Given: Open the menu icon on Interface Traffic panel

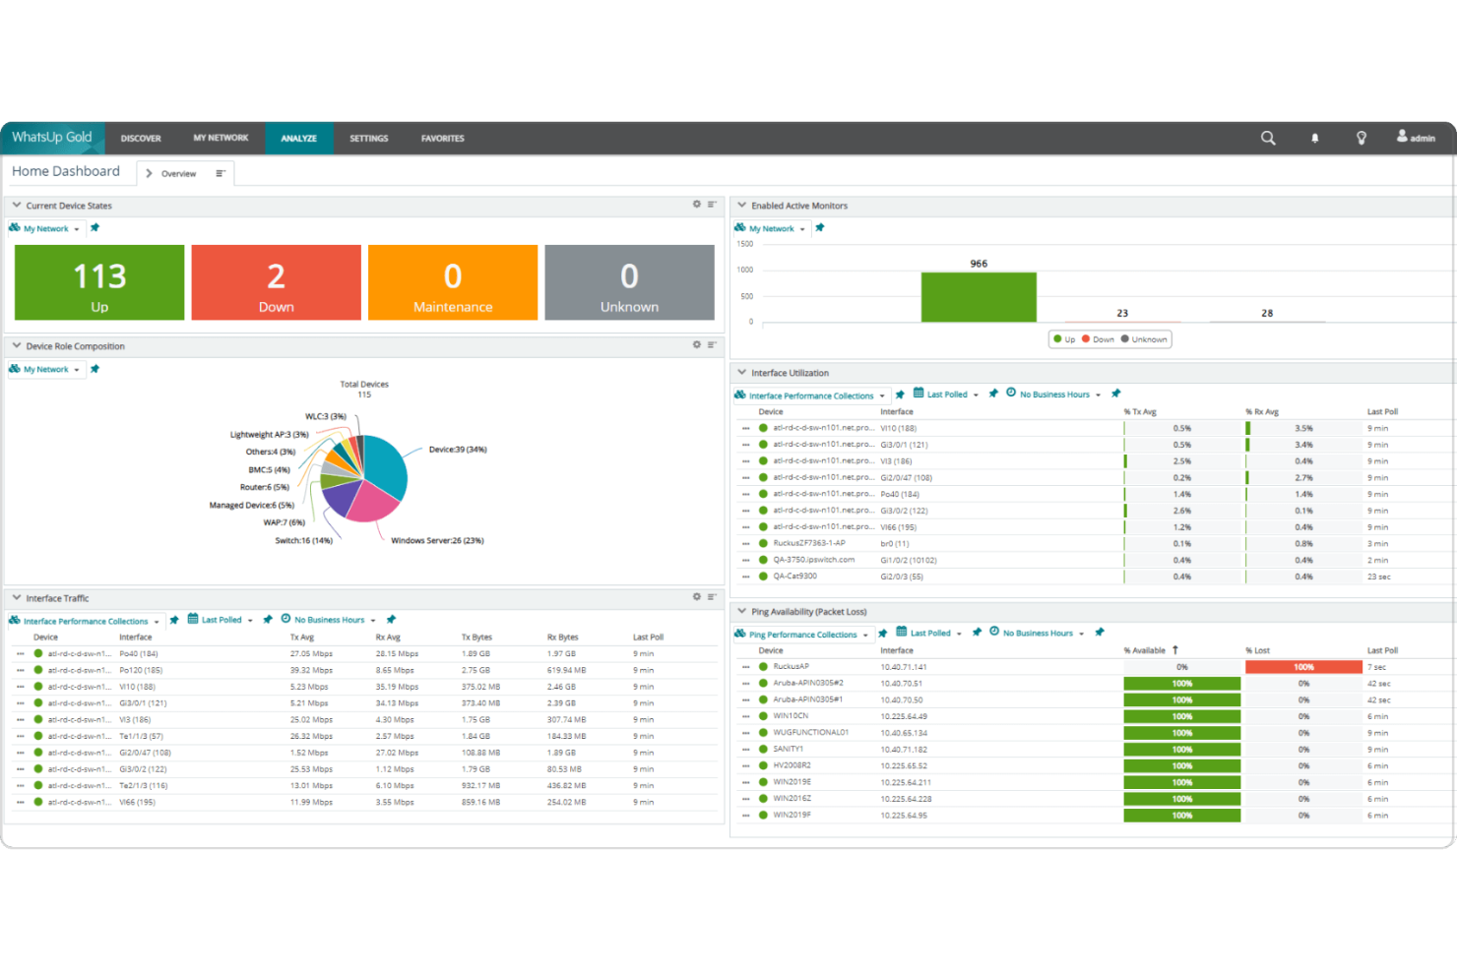Looking at the screenshot, I should [x=711, y=596].
